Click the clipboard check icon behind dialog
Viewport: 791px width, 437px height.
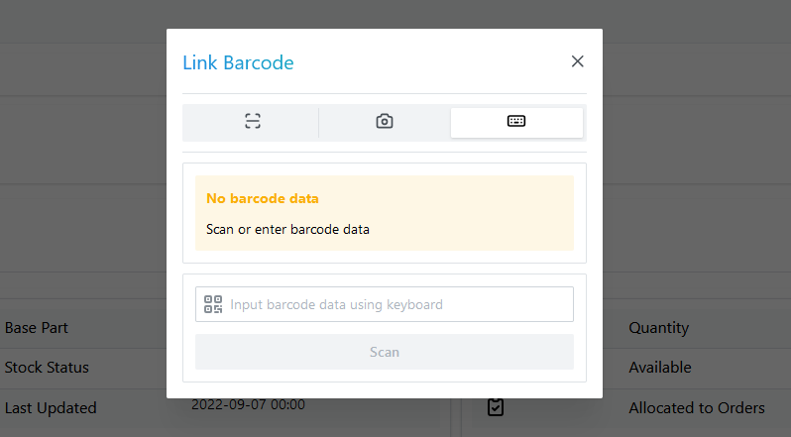(x=496, y=407)
